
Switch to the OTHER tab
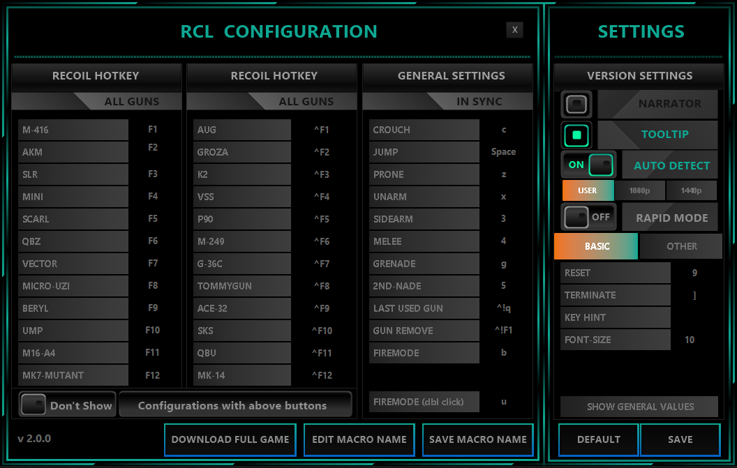pos(681,246)
